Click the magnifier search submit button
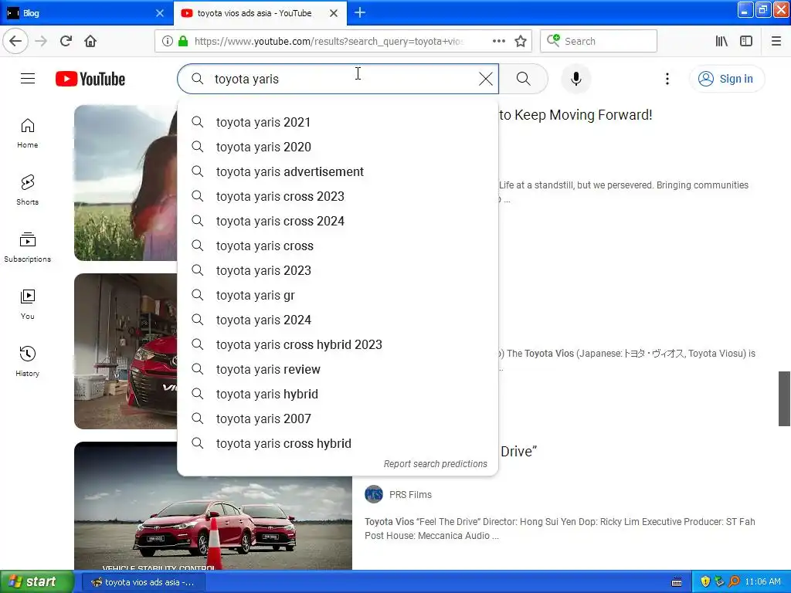The height and width of the screenshot is (593, 791). (x=524, y=79)
